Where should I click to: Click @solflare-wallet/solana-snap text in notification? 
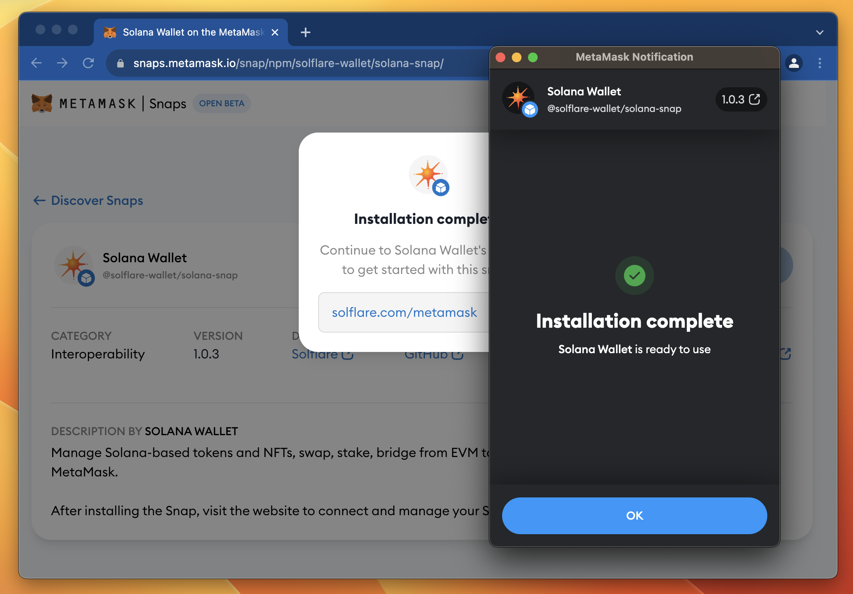[x=614, y=109]
